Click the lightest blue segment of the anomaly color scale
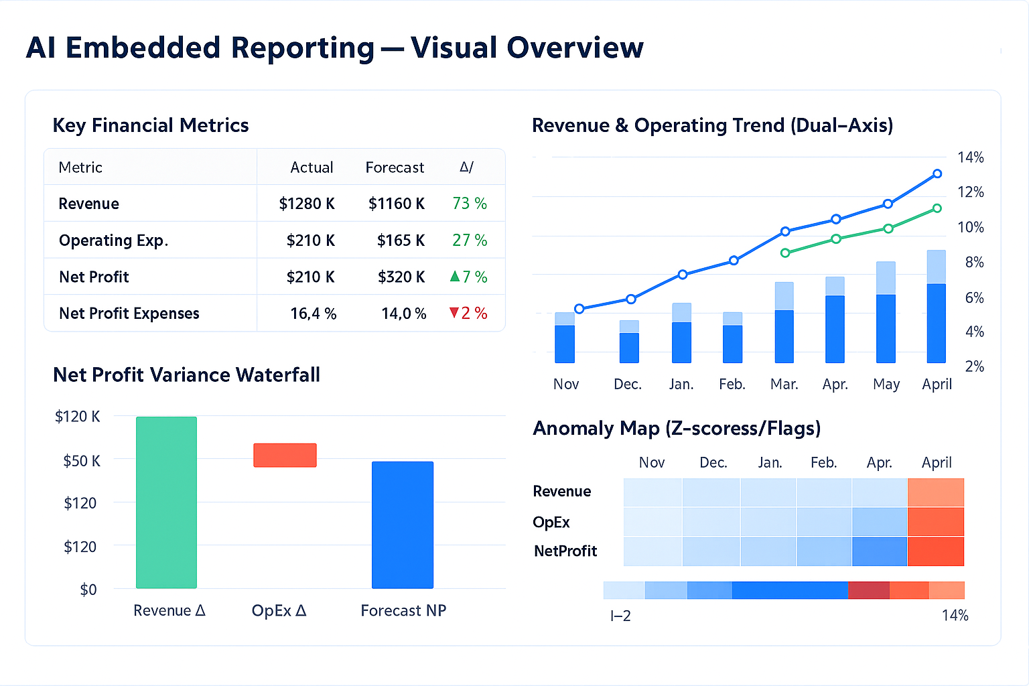This screenshot has width=1029, height=686. point(624,590)
